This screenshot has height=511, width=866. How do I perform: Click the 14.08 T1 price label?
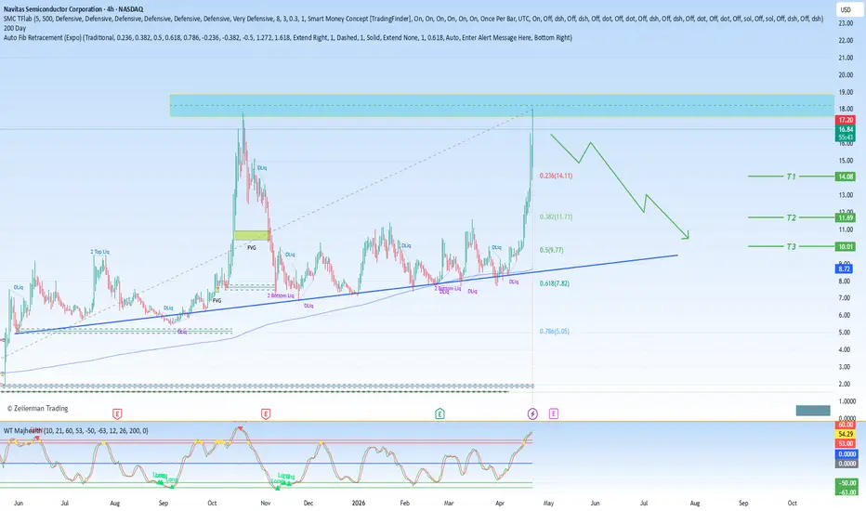tap(846, 177)
